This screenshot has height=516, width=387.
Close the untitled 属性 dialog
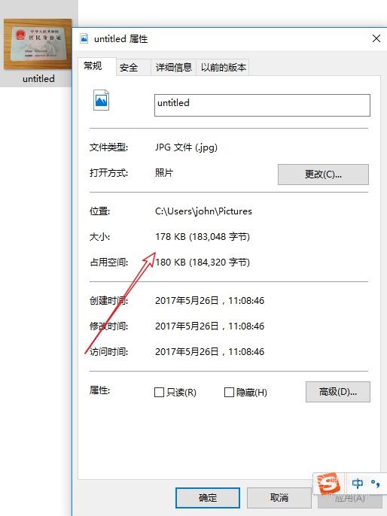tap(376, 38)
